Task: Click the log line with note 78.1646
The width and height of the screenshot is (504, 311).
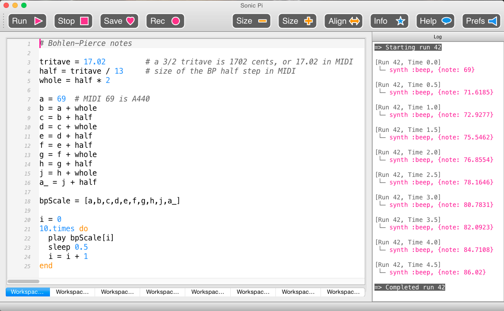Action: pyautogui.click(x=441, y=183)
